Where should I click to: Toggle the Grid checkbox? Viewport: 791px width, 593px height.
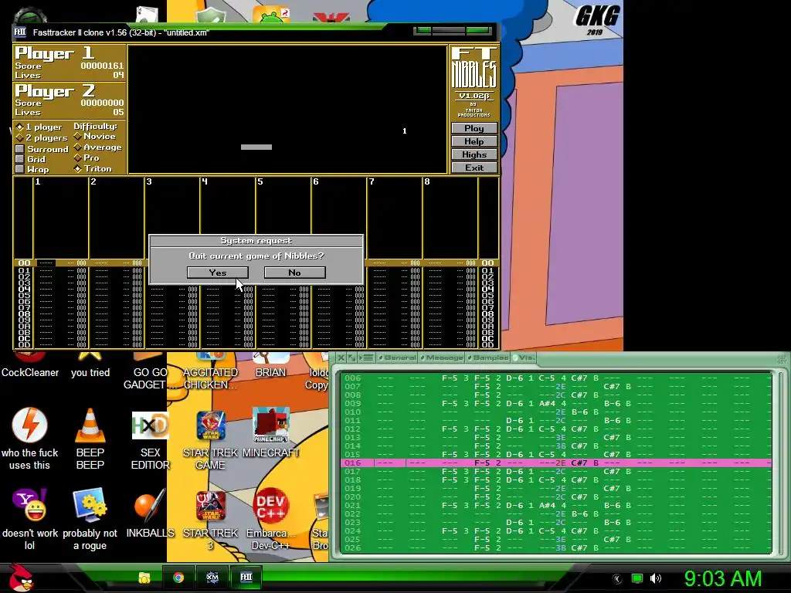pos(19,159)
